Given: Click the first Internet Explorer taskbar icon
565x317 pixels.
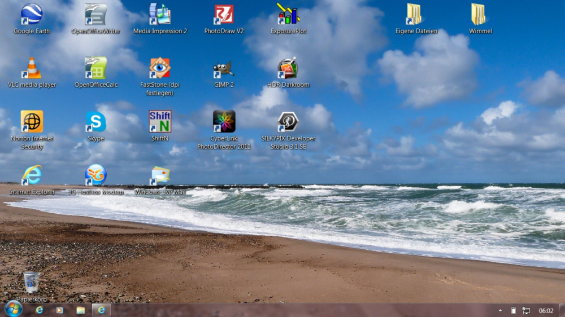Looking at the screenshot, I should coord(40,310).
